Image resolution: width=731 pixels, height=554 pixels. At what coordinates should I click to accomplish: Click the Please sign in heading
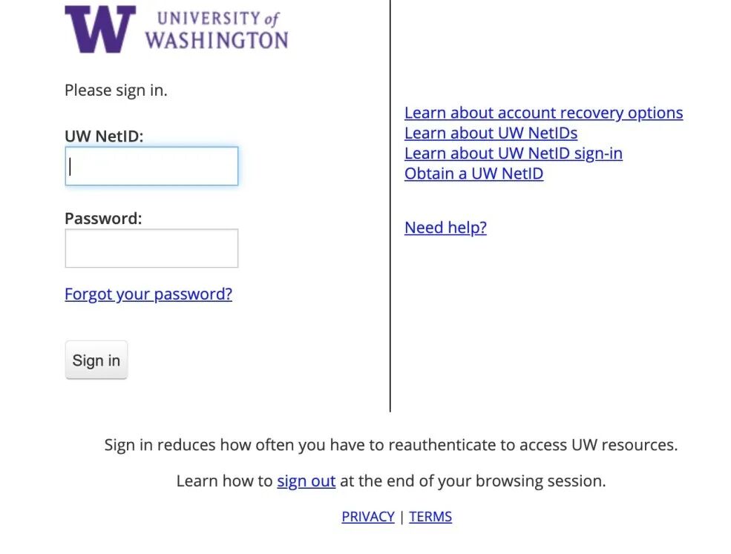(116, 90)
